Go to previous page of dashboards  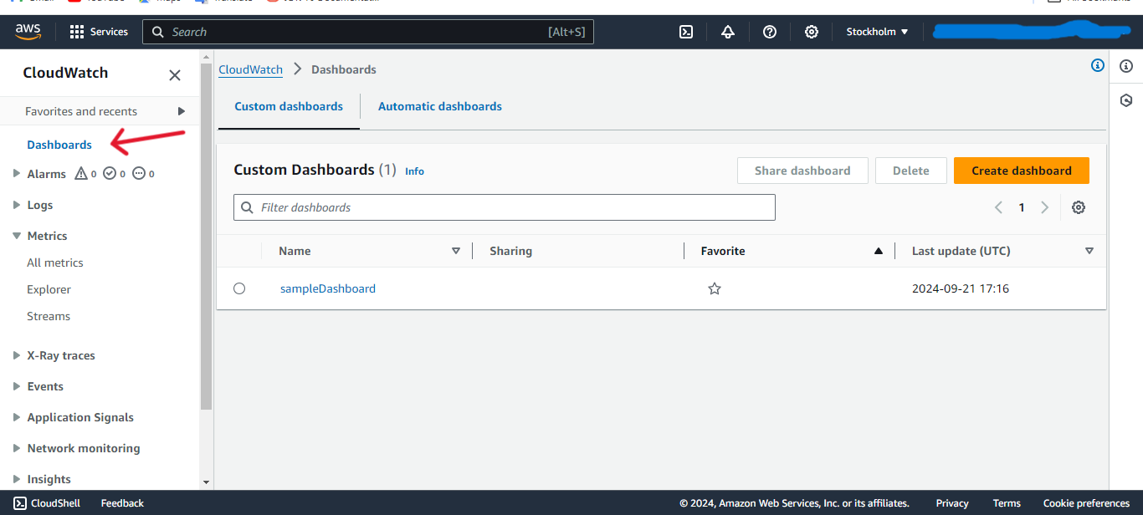click(998, 207)
